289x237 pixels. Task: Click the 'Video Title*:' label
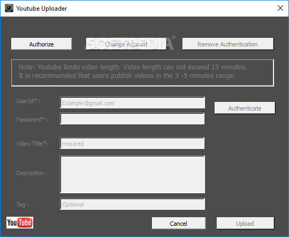coord(32,144)
